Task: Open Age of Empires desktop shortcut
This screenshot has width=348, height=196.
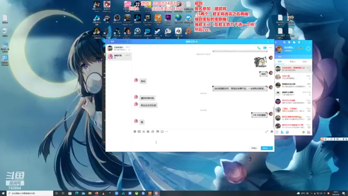Action: tap(127, 33)
